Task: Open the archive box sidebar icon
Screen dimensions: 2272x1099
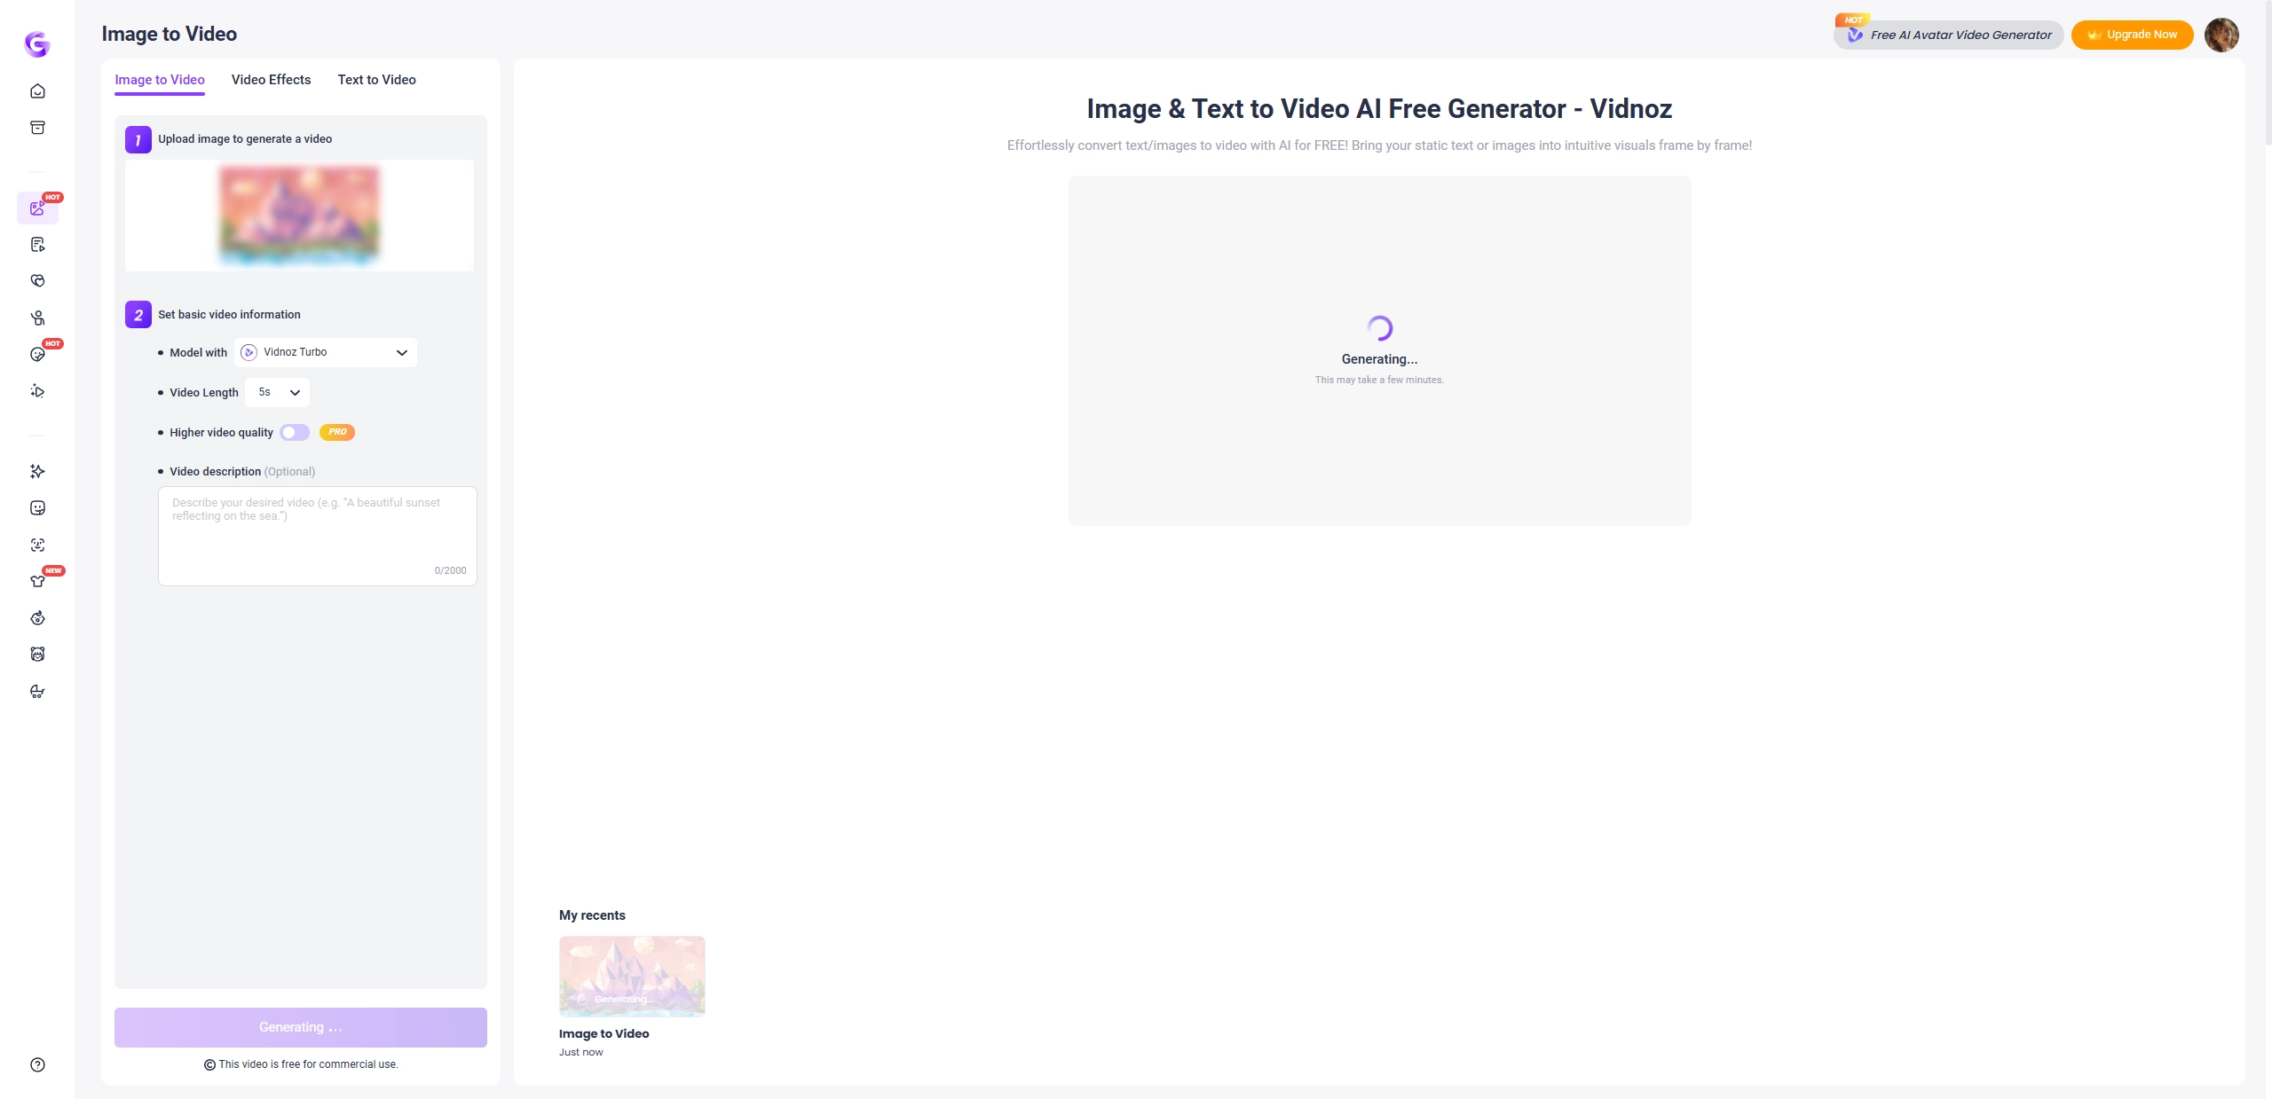Action: [x=37, y=128]
